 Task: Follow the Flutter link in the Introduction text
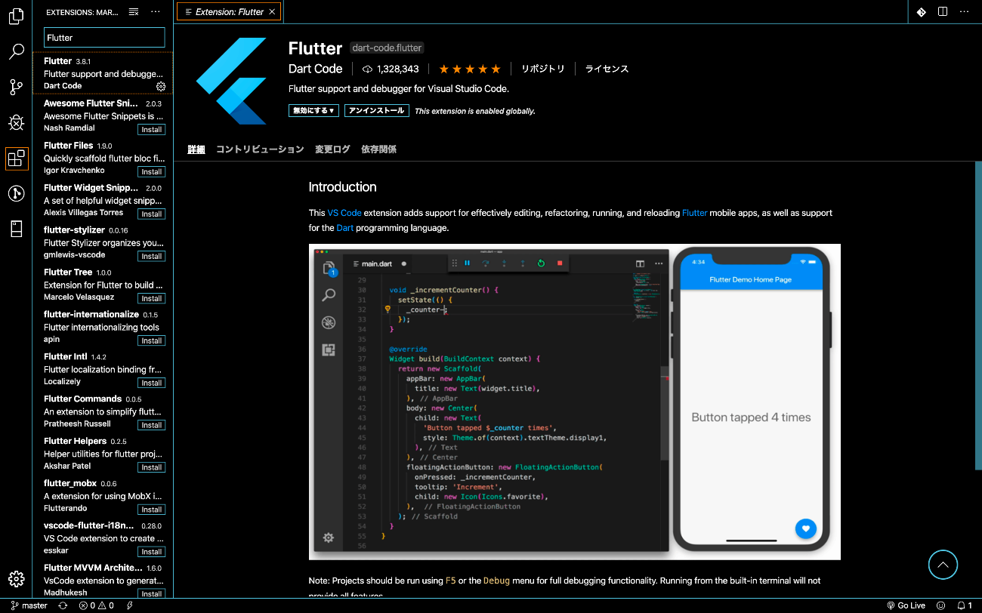(x=695, y=213)
